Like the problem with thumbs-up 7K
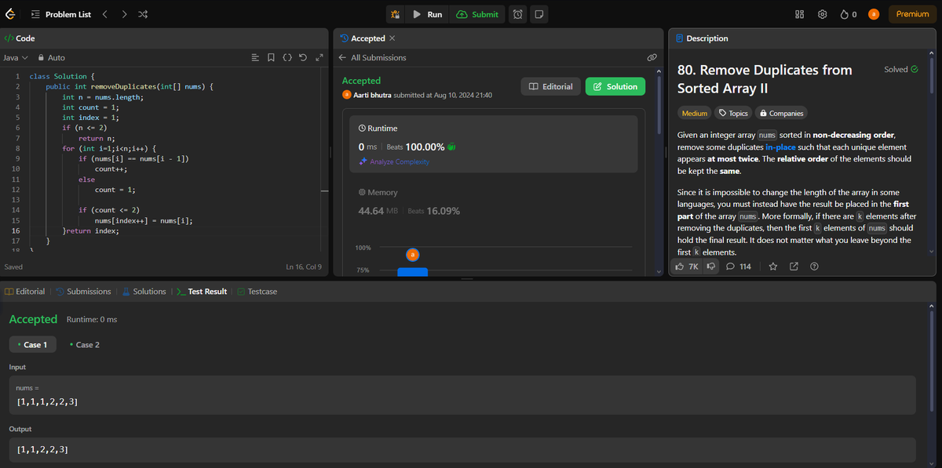Image resolution: width=942 pixels, height=468 pixels. (687, 267)
